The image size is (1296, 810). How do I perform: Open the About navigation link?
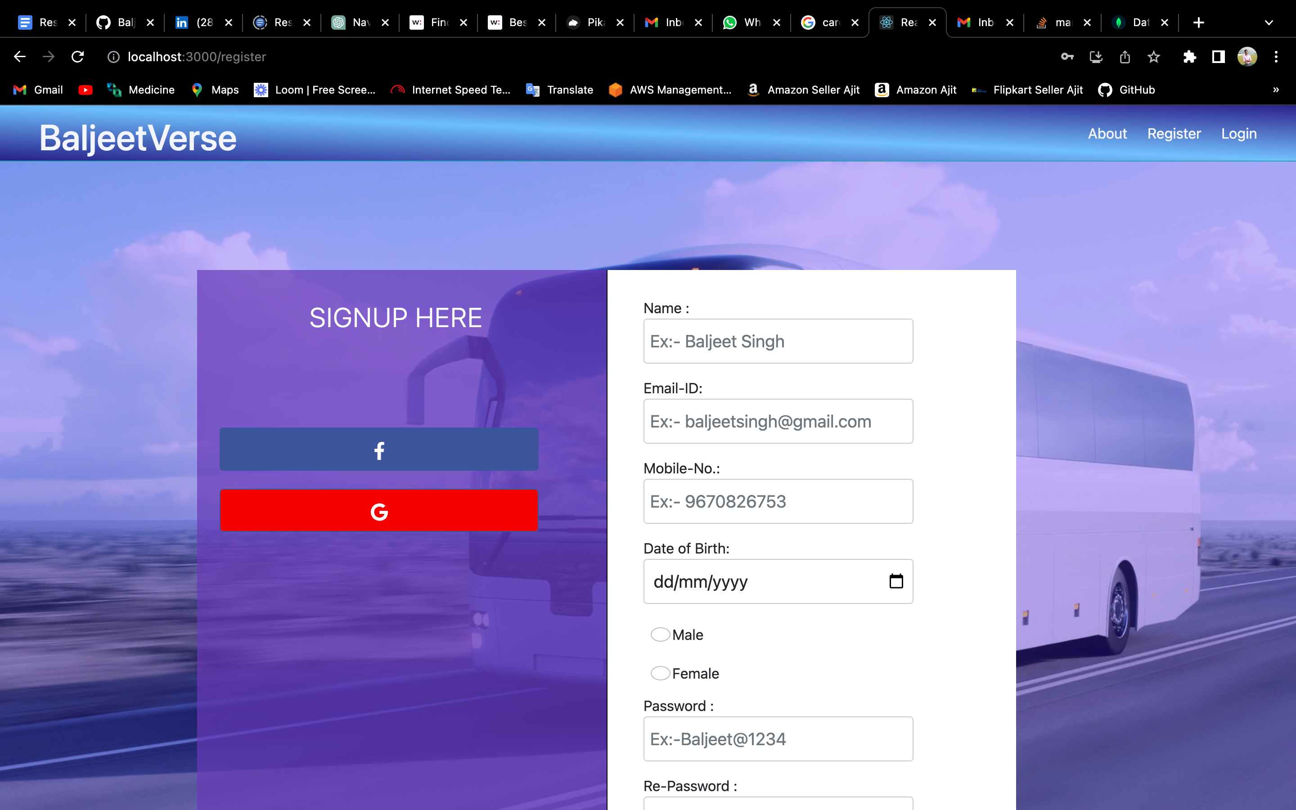coord(1107,133)
